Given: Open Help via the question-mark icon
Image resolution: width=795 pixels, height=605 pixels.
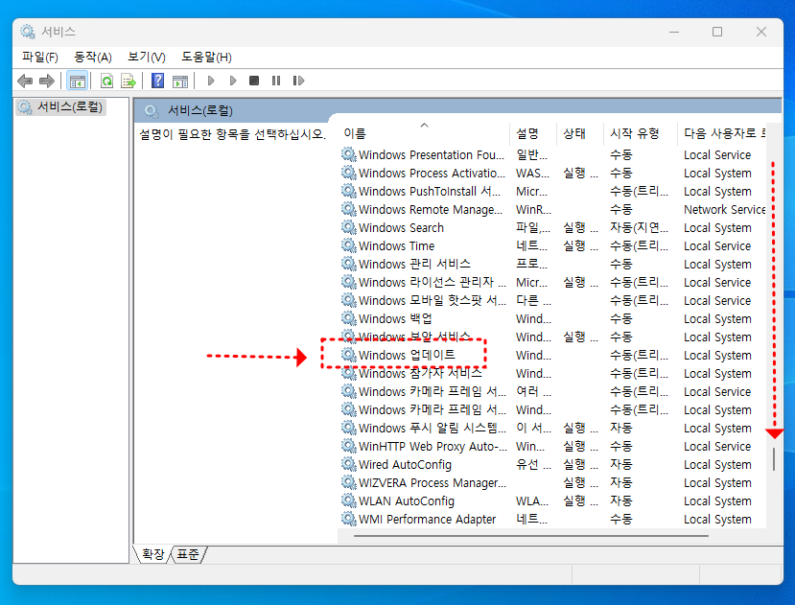Looking at the screenshot, I should (x=157, y=81).
